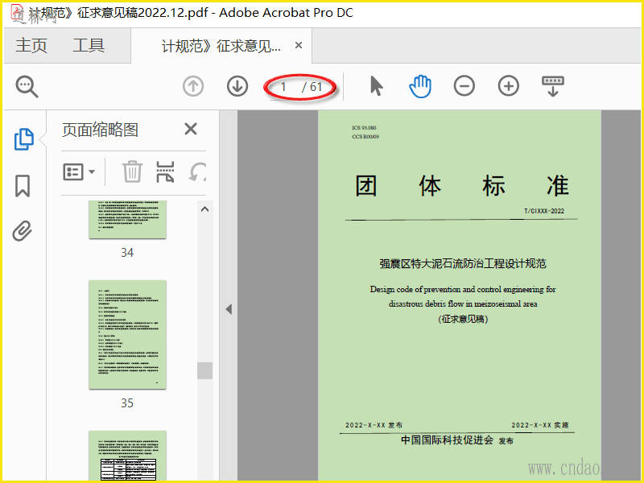The image size is (644, 483).
Task: Open the scrolling page display options icon
Action: pos(553,86)
